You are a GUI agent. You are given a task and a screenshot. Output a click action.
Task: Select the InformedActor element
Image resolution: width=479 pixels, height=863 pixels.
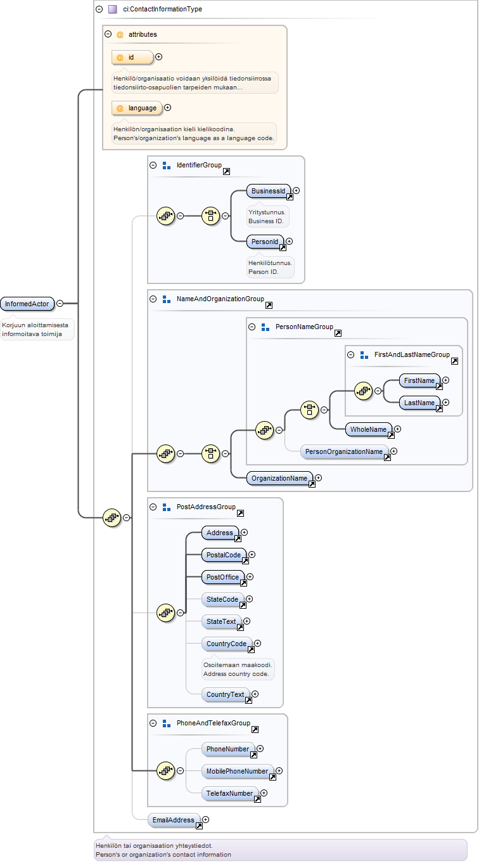point(27,304)
